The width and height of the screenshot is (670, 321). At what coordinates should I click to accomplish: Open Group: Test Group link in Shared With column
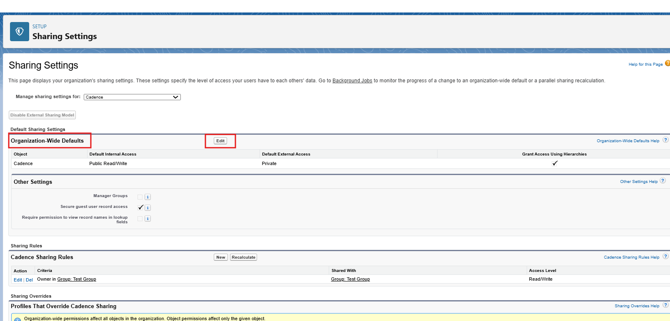click(x=350, y=279)
